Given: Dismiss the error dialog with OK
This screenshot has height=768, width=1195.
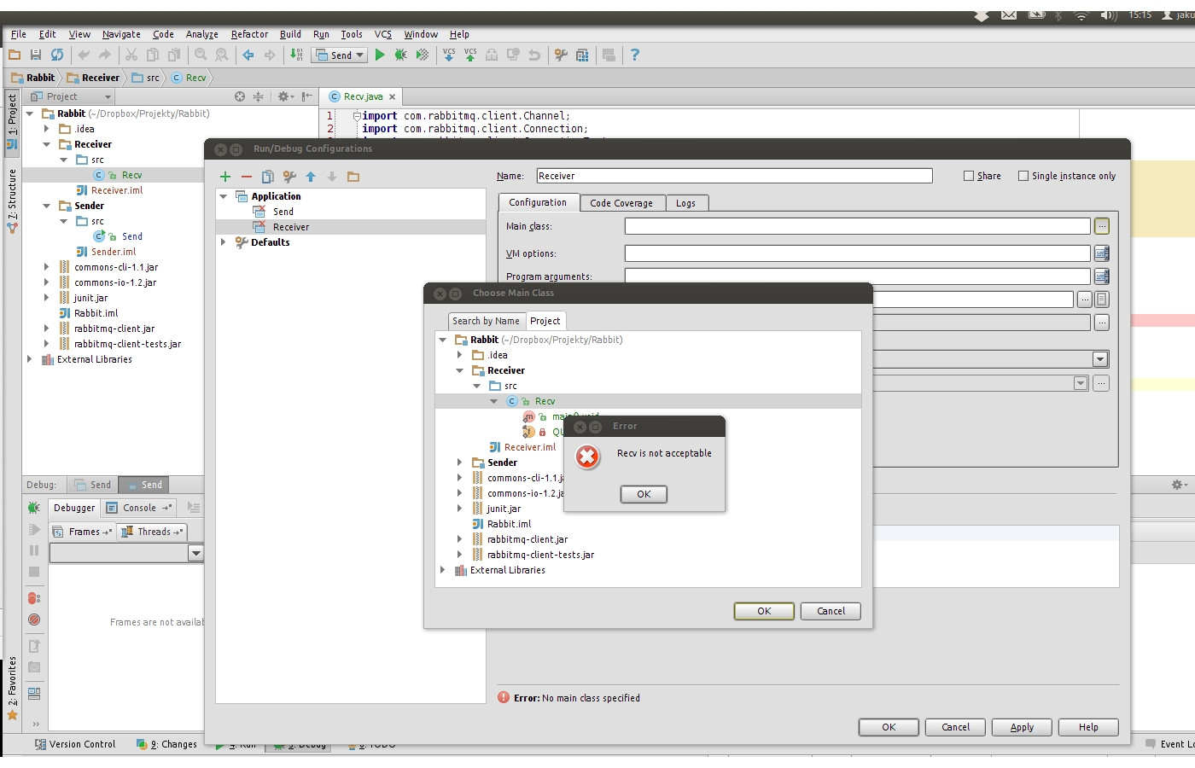Looking at the screenshot, I should point(644,494).
